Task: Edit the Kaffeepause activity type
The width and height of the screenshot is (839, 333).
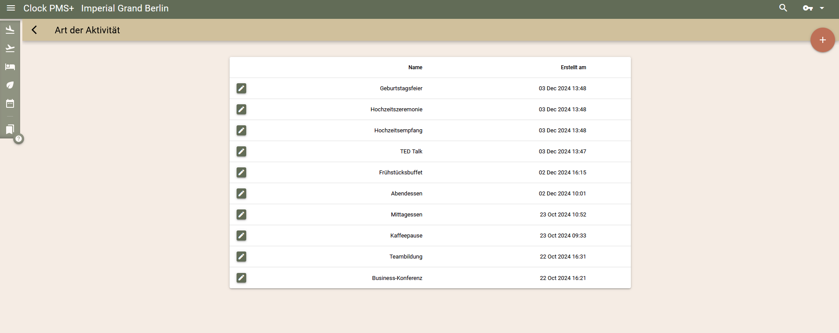Action: tap(241, 236)
